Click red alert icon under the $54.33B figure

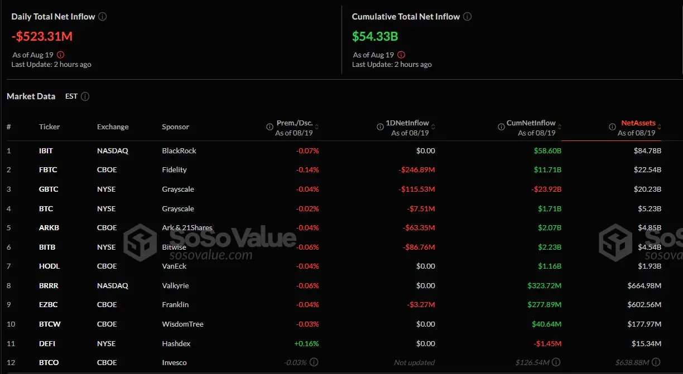(x=401, y=55)
